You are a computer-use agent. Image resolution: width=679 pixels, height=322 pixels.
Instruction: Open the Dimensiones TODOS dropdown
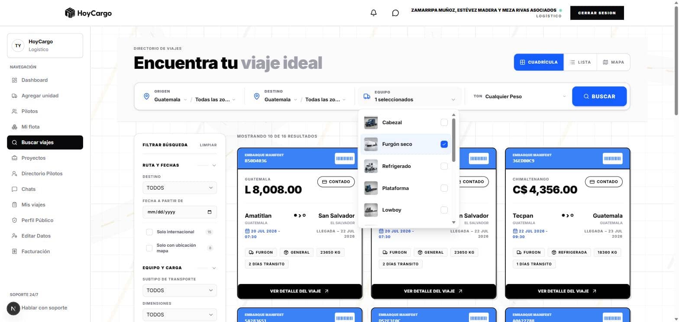[x=180, y=315]
